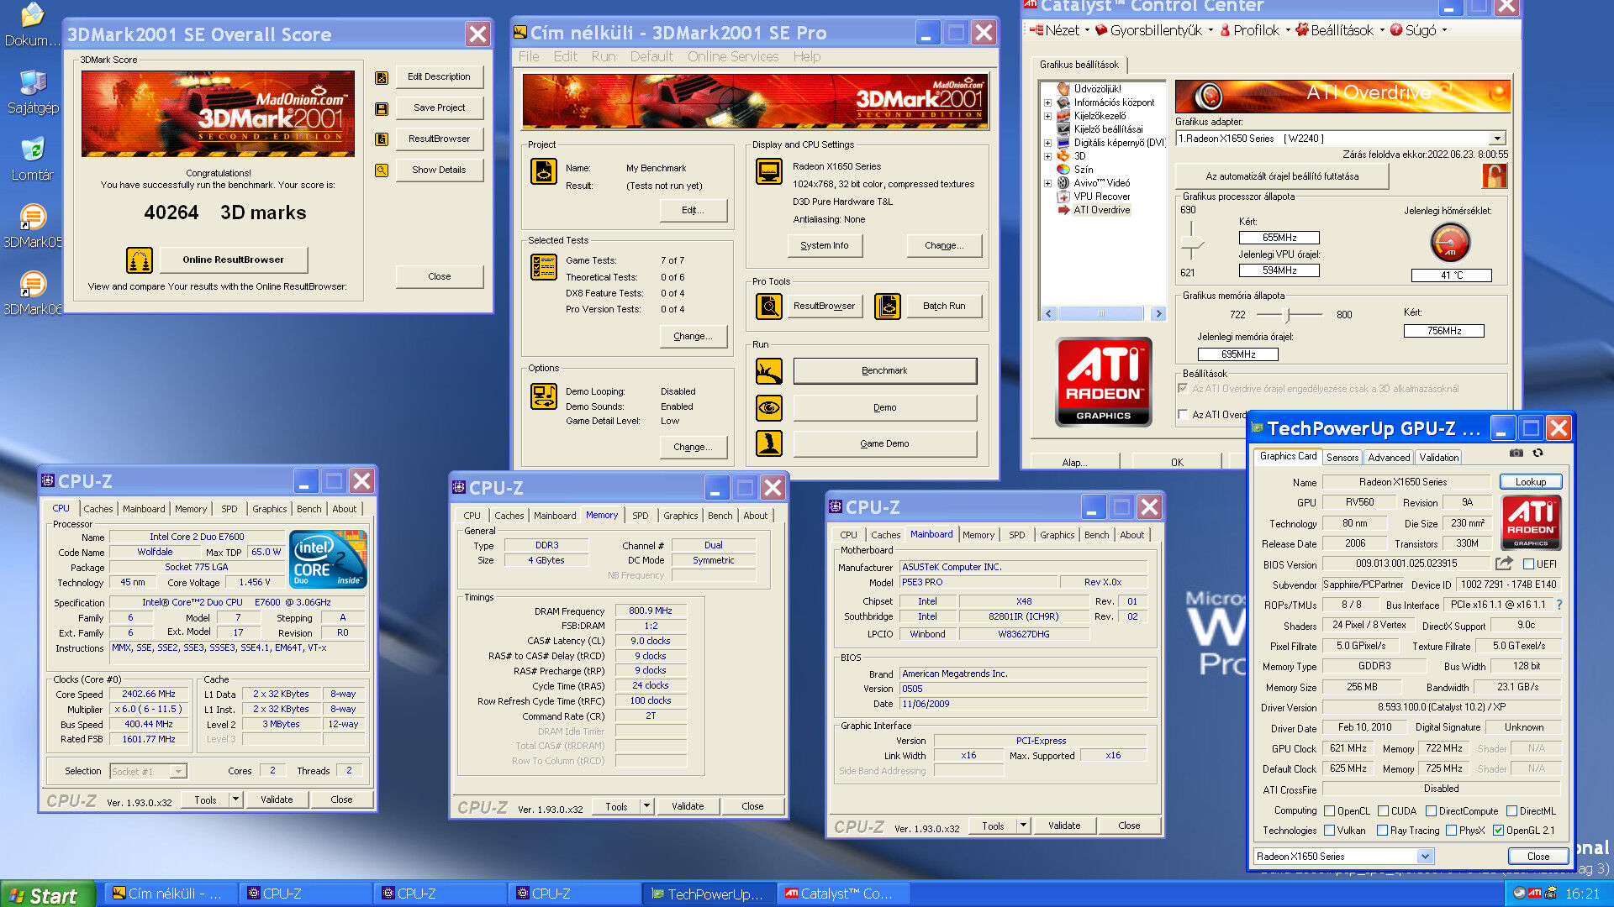Click the Batch Run icon
The image size is (1614, 907).
tap(888, 307)
